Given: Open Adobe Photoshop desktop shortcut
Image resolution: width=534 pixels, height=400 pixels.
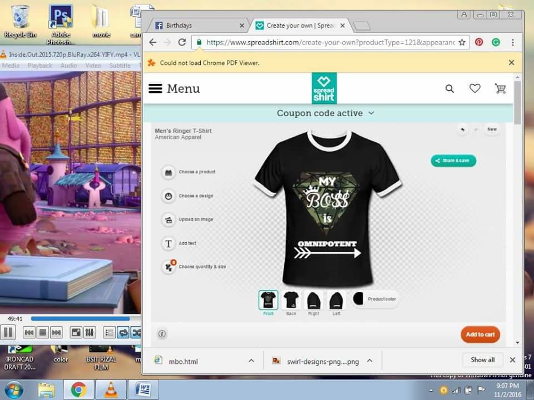Looking at the screenshot, I should click(x=61, y=24).
